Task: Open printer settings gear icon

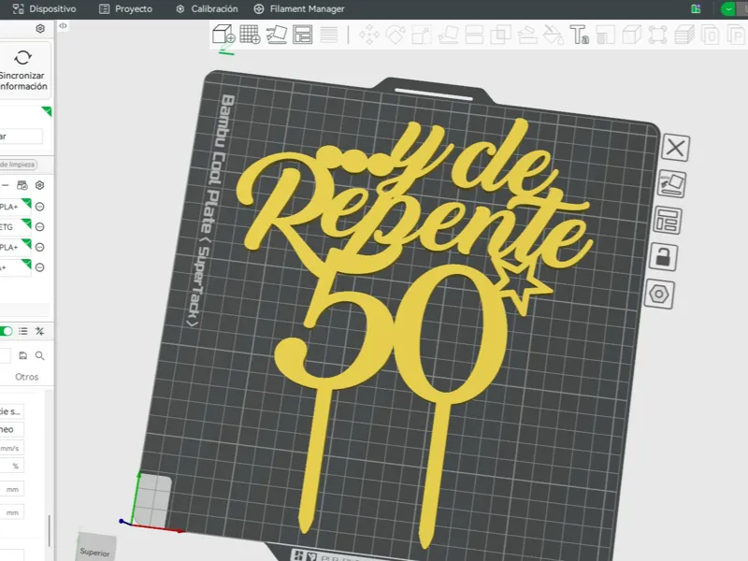Action: point(40,29)
